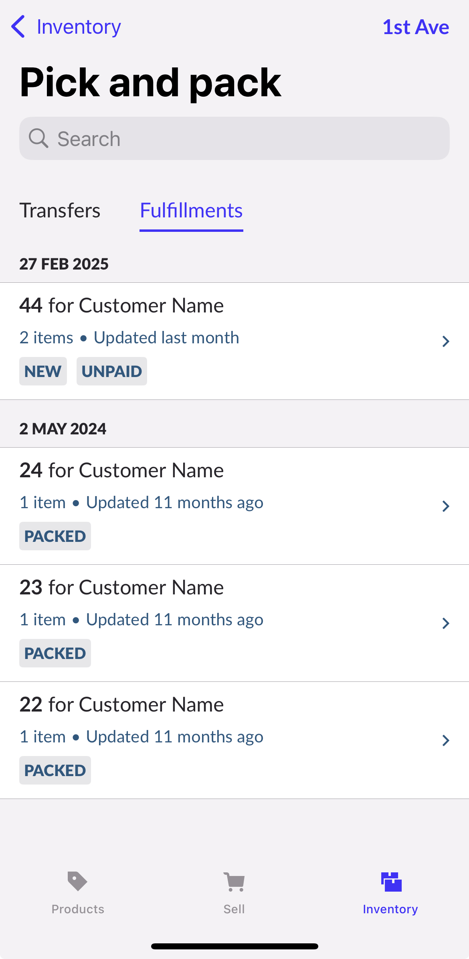Tap the back arrow chevron icon
Viewport: 469px width, 959px height.
18,27
